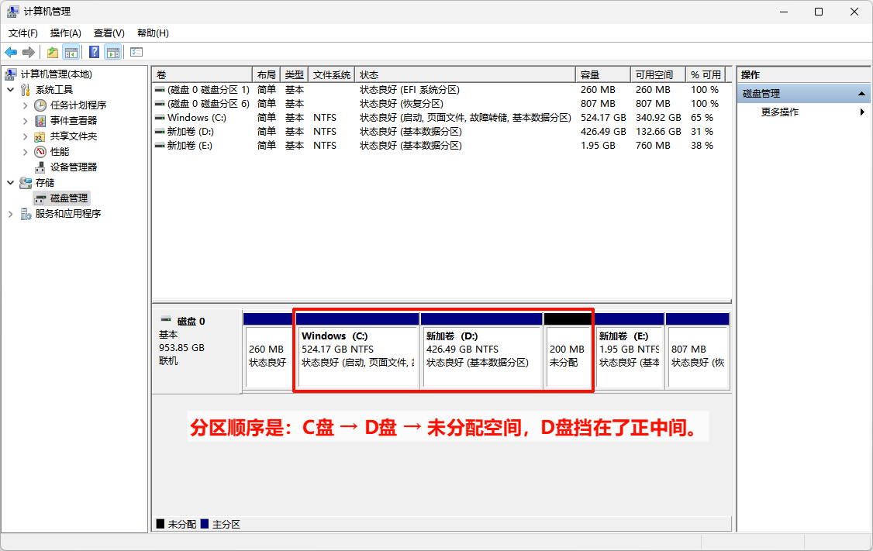The image size is (873, 551).
Task: Sort by the 类型 column header
Action: tap(295, 74)
